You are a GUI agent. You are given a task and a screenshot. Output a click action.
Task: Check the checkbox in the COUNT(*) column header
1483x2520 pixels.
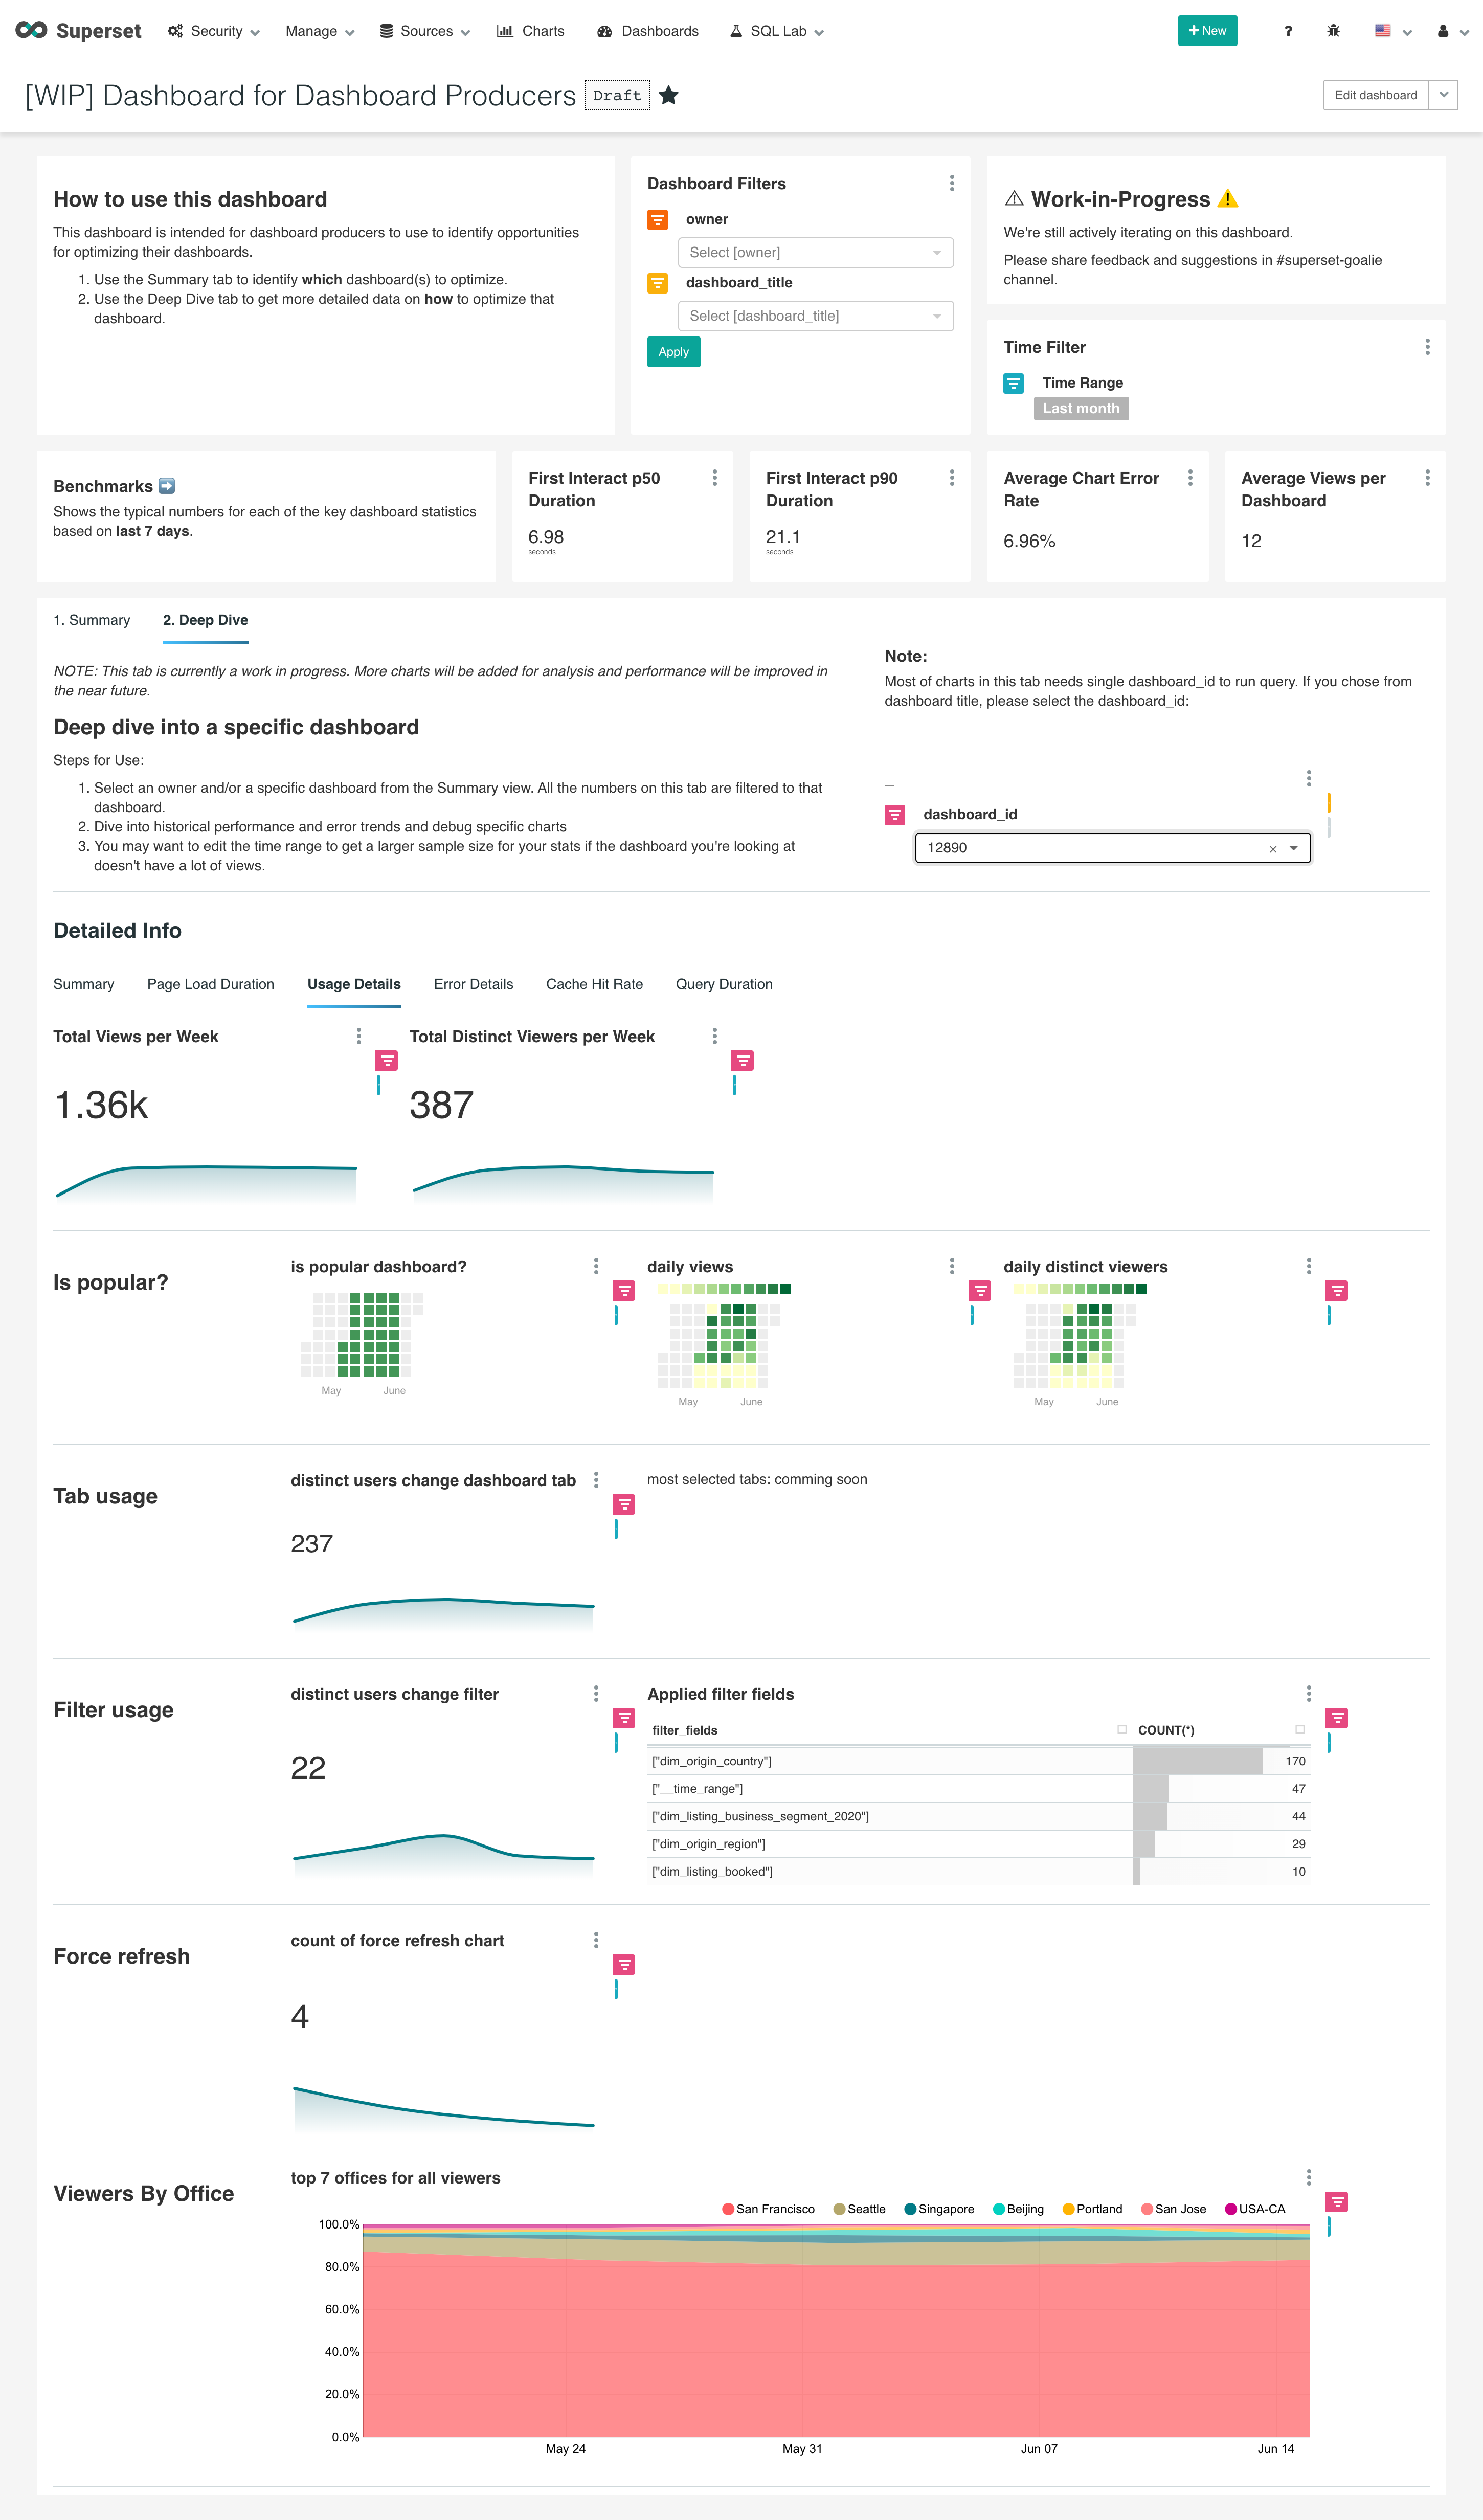click(x=1300, y=1729)
